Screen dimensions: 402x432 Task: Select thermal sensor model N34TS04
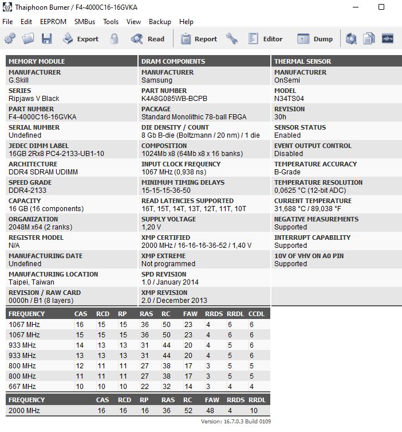pos(289,99)
